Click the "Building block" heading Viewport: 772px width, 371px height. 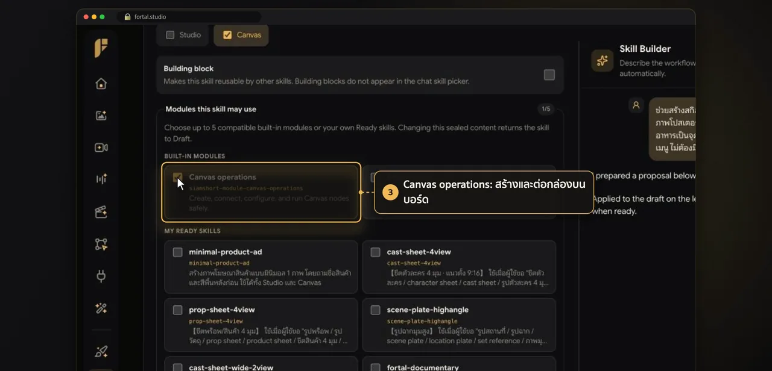point(189,69)
